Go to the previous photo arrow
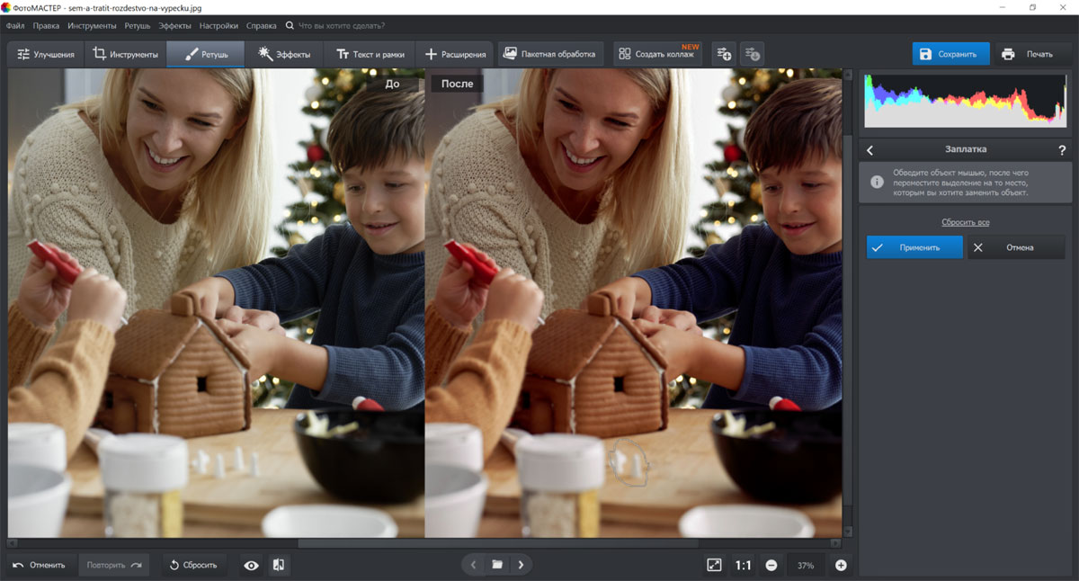 pos(475,565)
